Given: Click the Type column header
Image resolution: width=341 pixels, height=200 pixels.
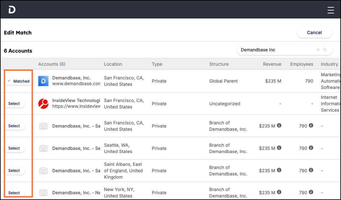Looking at the screenshot, I should coord(157,64).
